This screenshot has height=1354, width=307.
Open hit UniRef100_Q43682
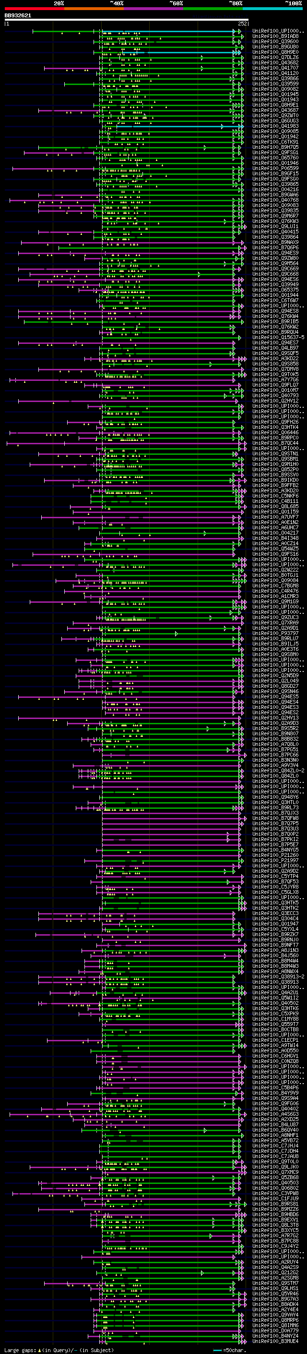click(275, 62)
